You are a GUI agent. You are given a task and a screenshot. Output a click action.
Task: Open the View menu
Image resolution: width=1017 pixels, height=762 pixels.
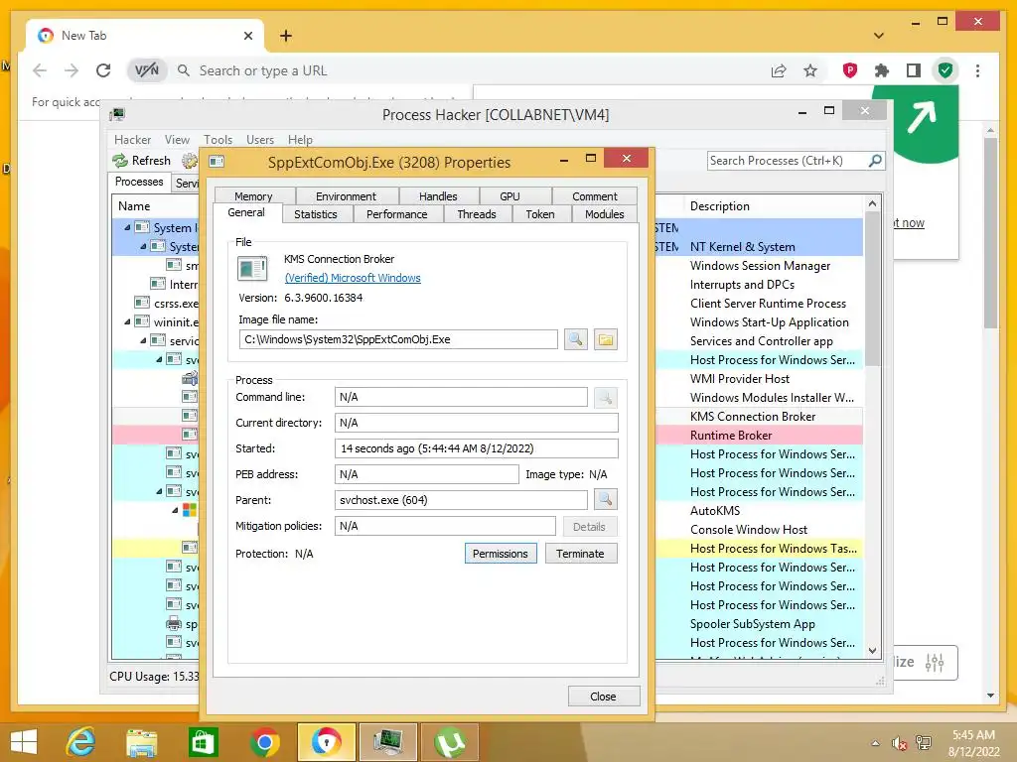pos(177,140)
